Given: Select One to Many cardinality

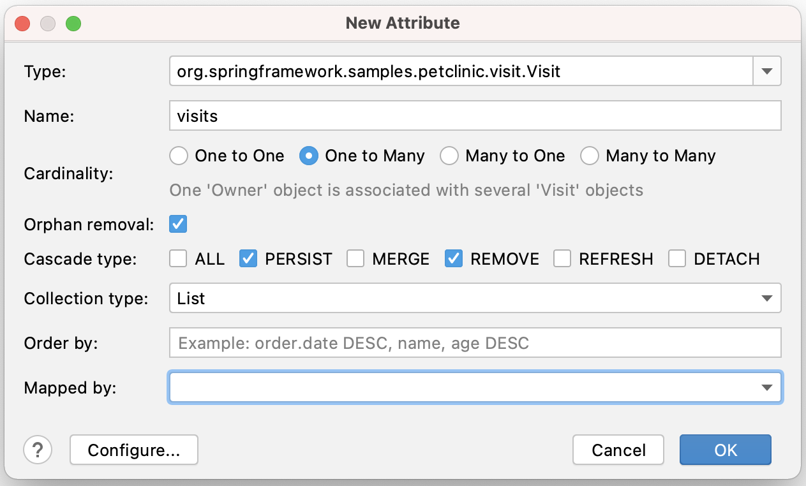Looking at the screenshot, I should [309, 156].
